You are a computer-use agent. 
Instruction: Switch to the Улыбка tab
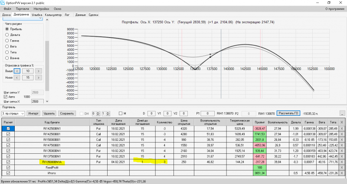click(x=37, y=15)
